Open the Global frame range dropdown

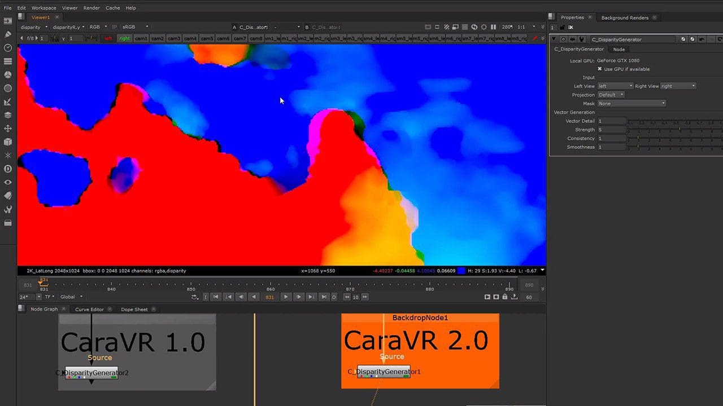click(x=72, y=297)
